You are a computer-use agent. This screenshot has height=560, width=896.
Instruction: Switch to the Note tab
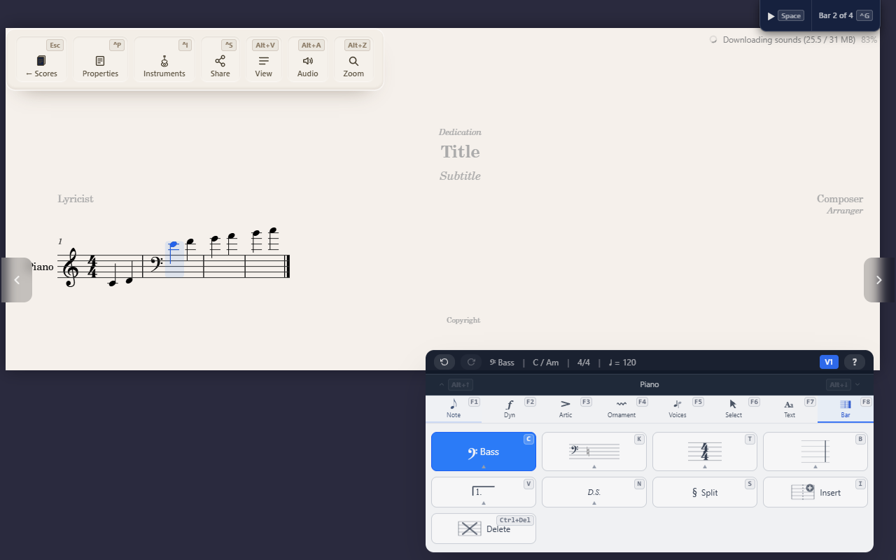[x=454, y=409]
